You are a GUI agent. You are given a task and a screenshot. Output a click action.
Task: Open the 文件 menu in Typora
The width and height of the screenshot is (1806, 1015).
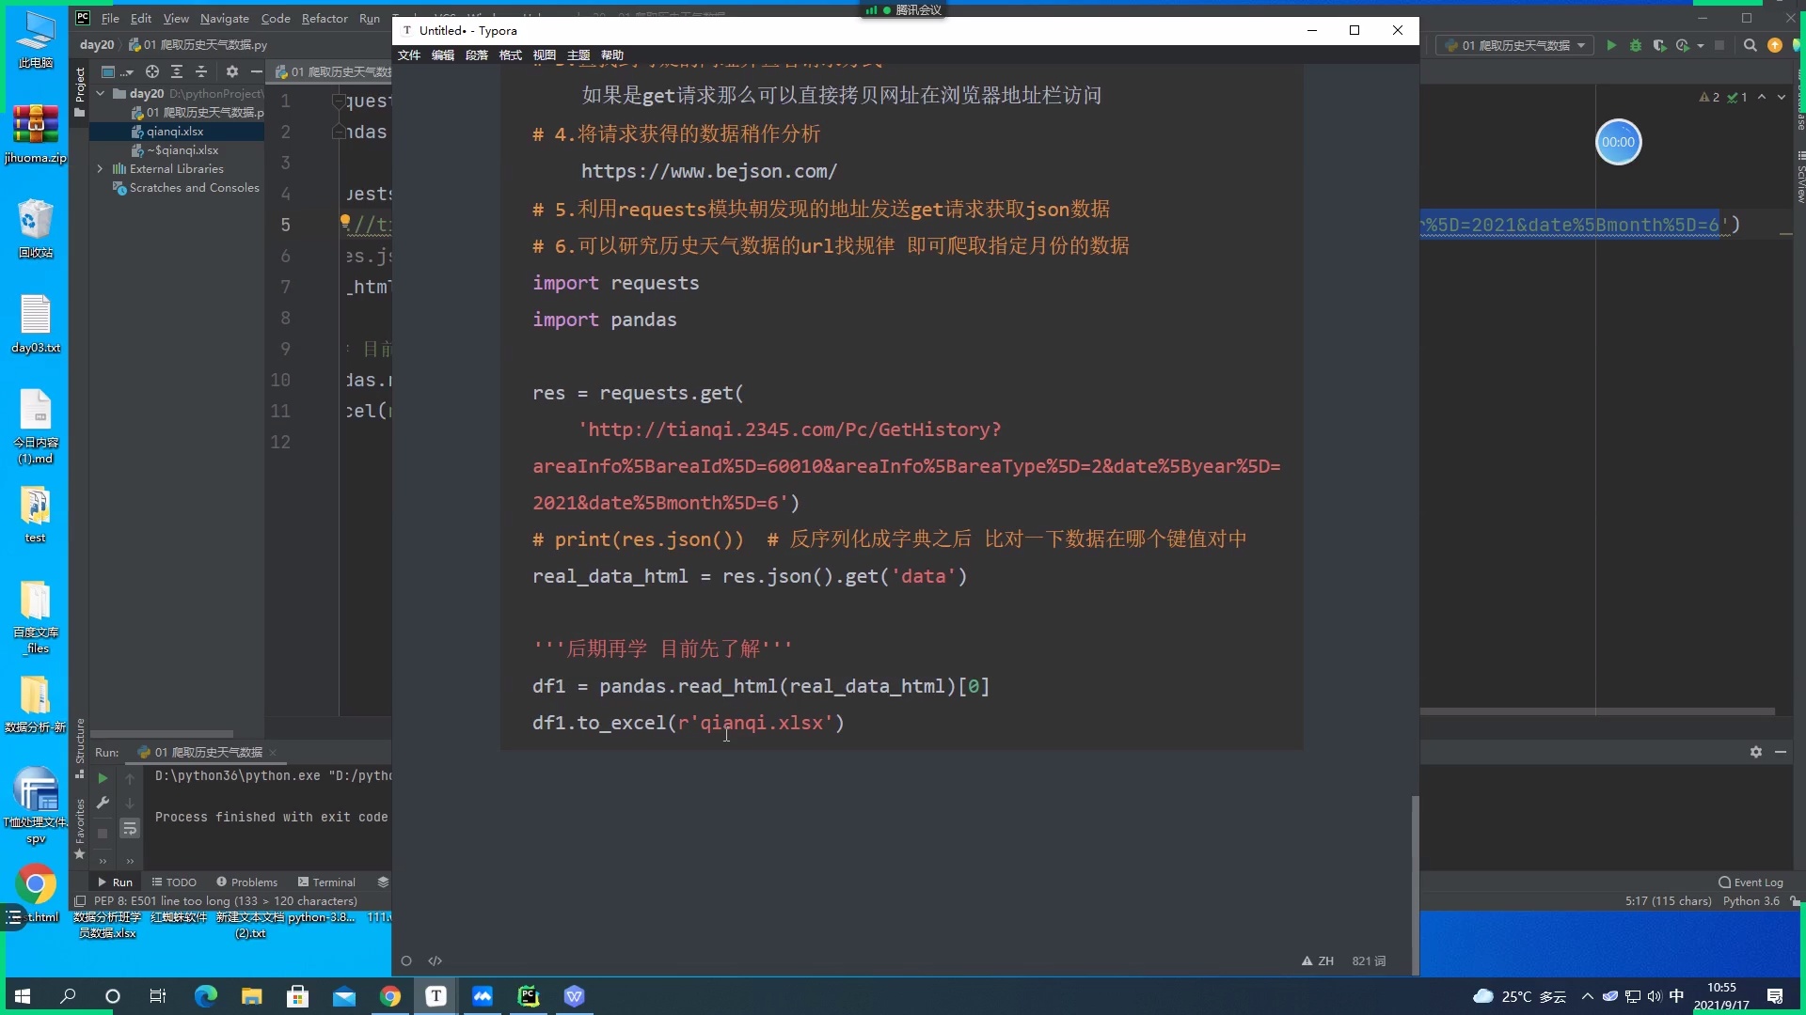[409, 55]
